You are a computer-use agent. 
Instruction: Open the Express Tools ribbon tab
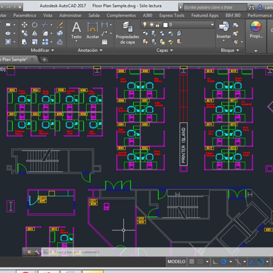click(172, 15)
